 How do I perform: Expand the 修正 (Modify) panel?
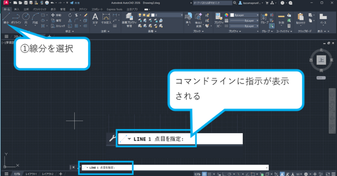tap(70, 31)
